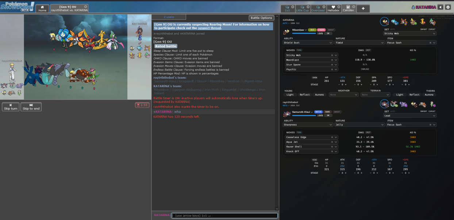454x220 pixels.
Task: Open the suspect thread link
Action: [209, 28]
